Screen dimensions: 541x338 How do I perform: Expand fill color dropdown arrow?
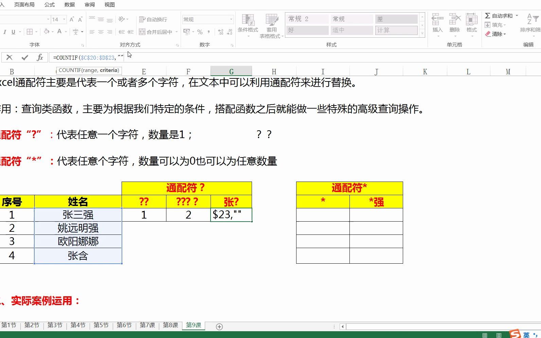(53, 32)
